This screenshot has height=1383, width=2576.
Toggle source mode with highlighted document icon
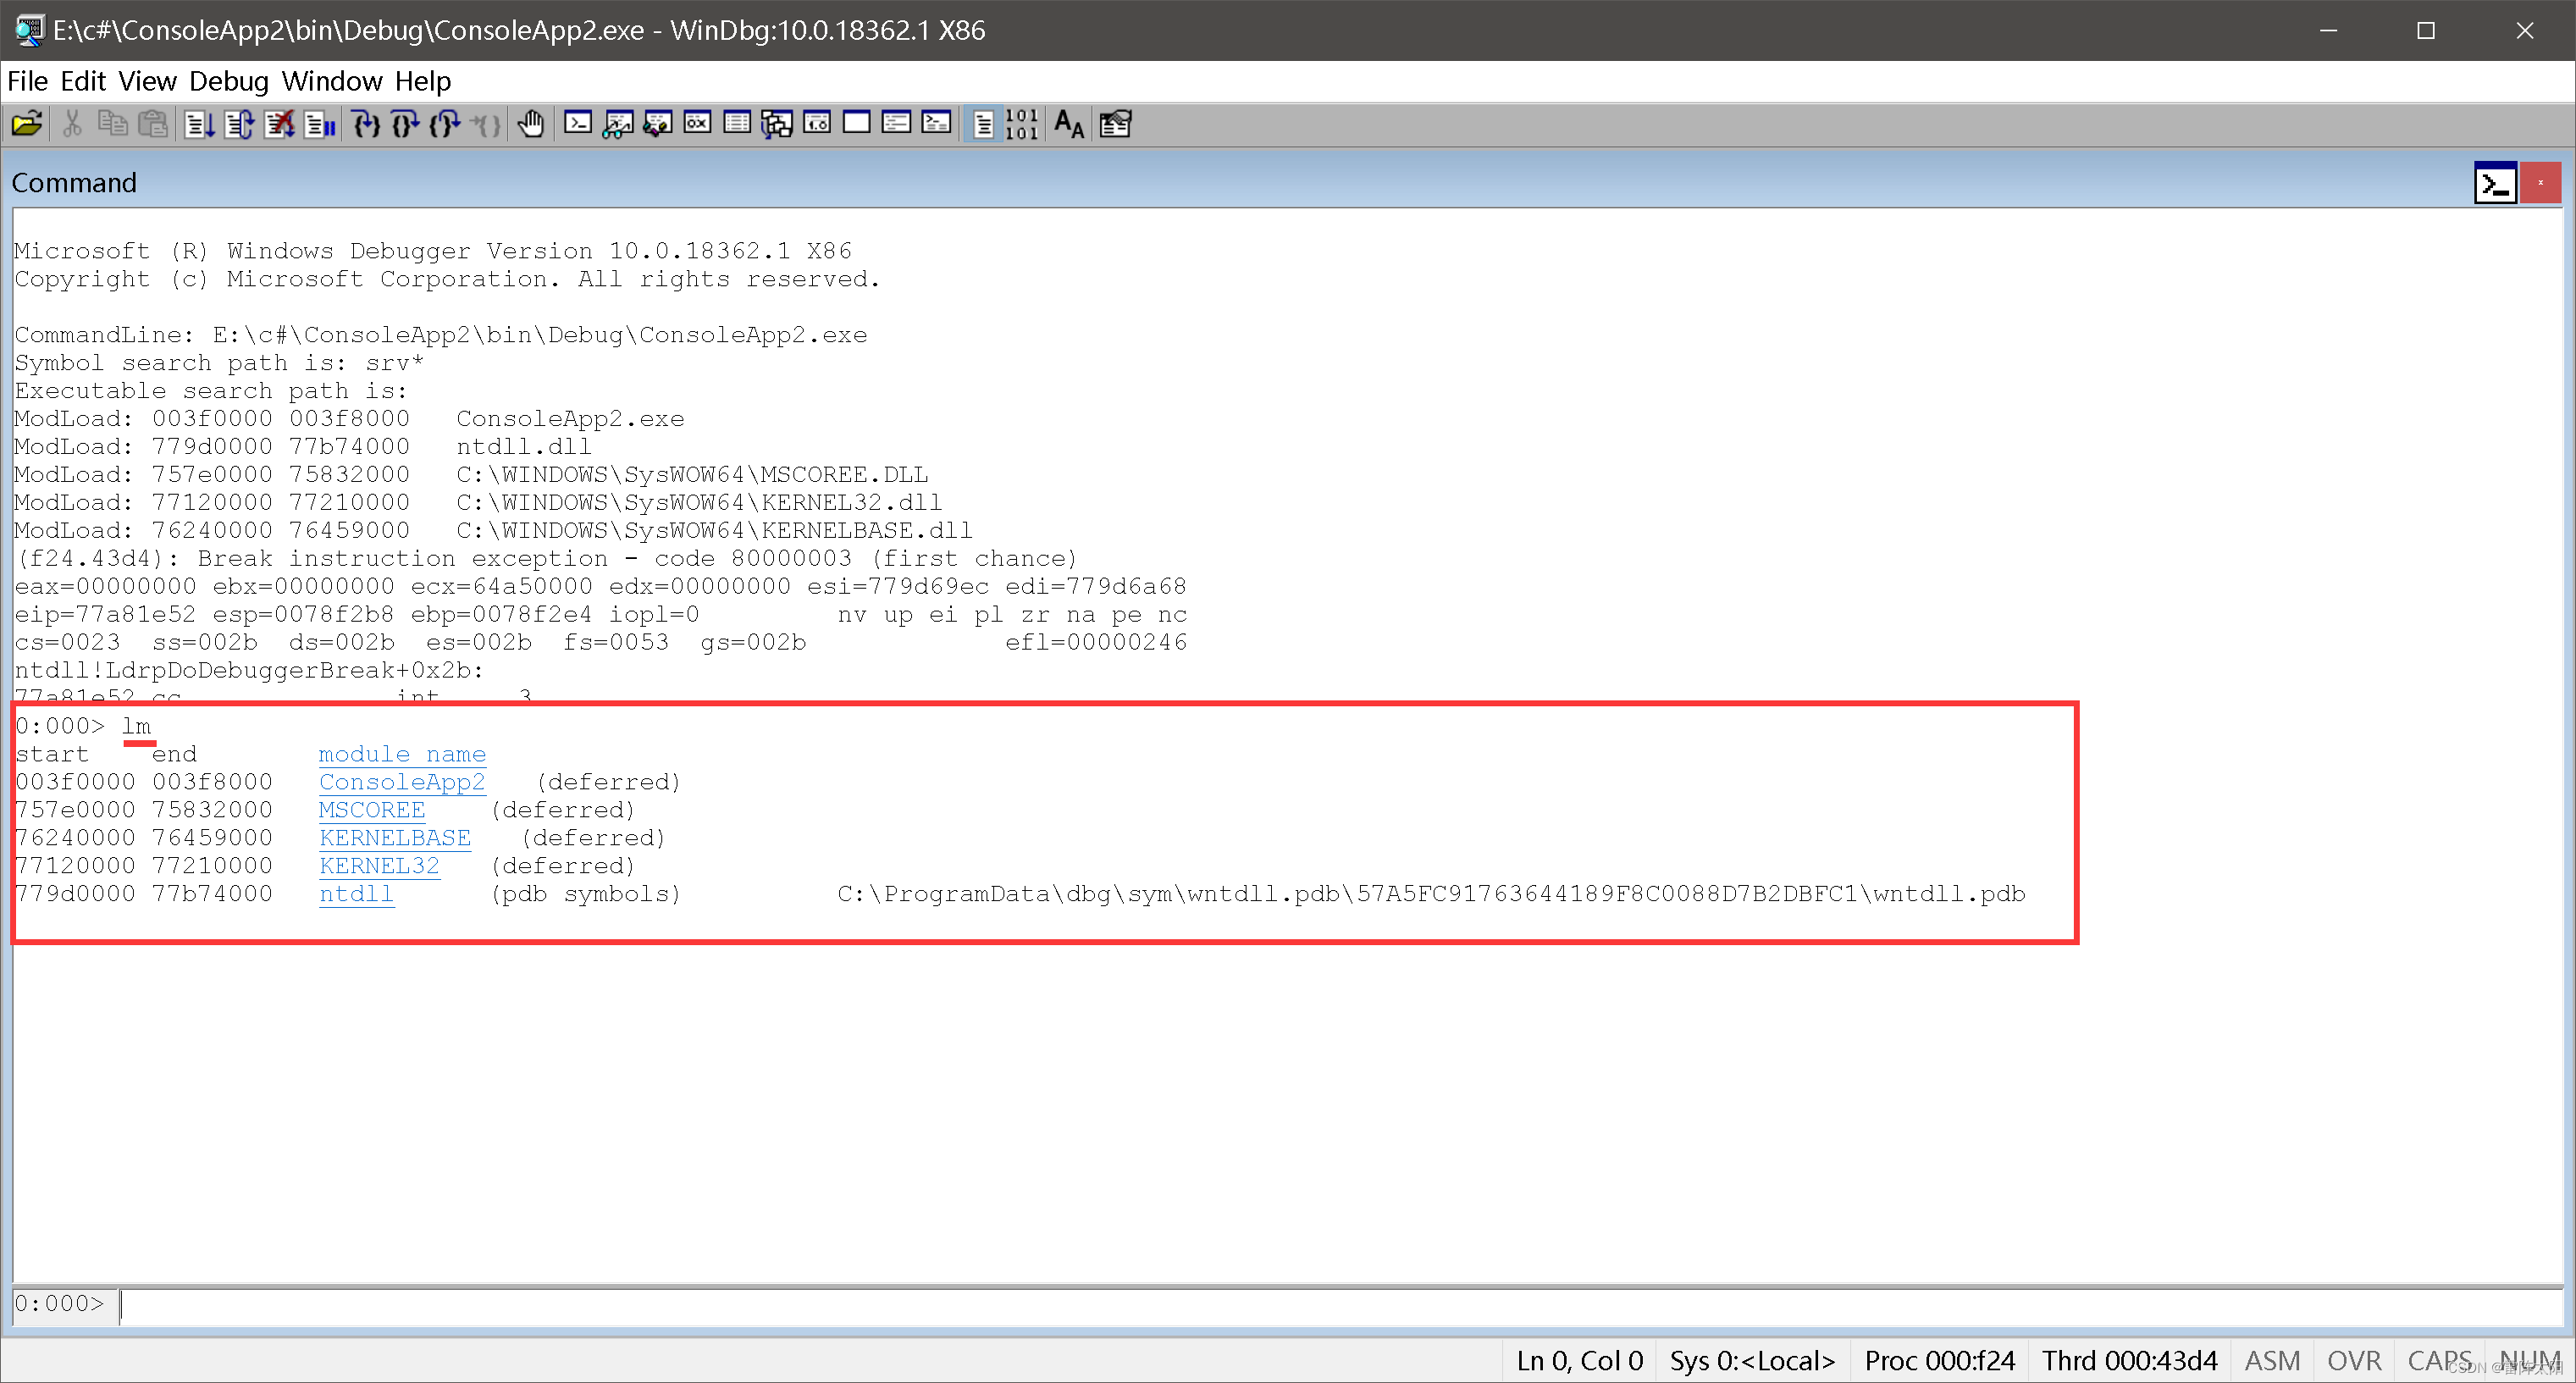pos(984,123)
